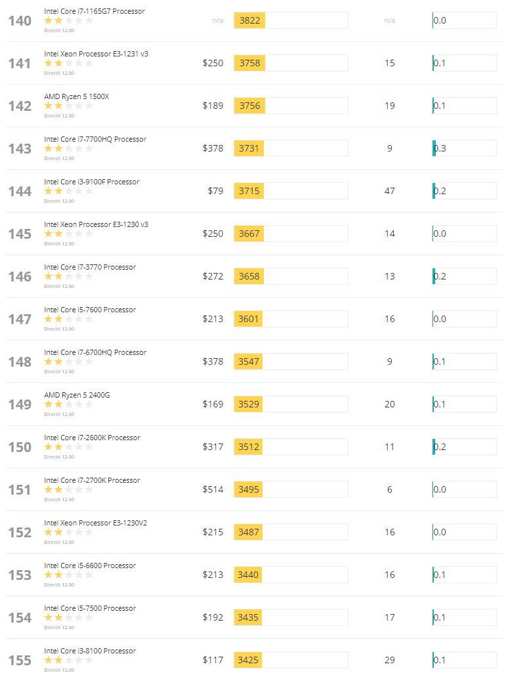Open the AMD Ryzen 5 1500X link
The image size is (506, 679).
pyautogui.click(x=77, y=96)
